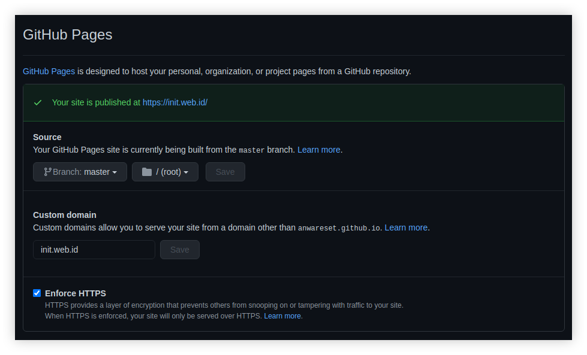Screen dimensions: 587x355
Task: Follow the blue GitHub Pages link in description
Action: tap(49, 71)
